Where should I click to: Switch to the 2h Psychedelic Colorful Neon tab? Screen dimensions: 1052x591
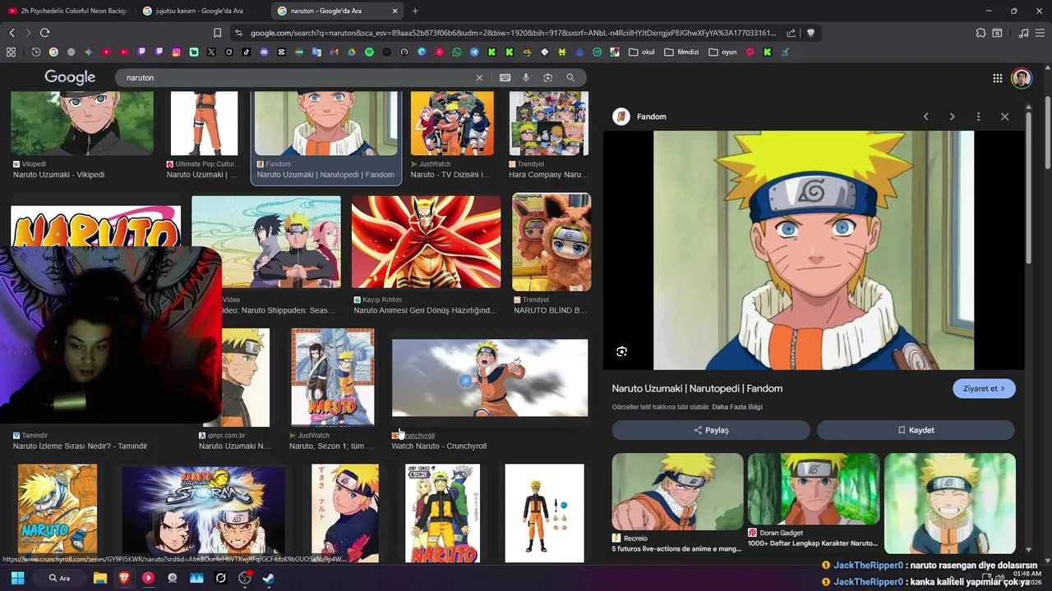tap(68, 11)
